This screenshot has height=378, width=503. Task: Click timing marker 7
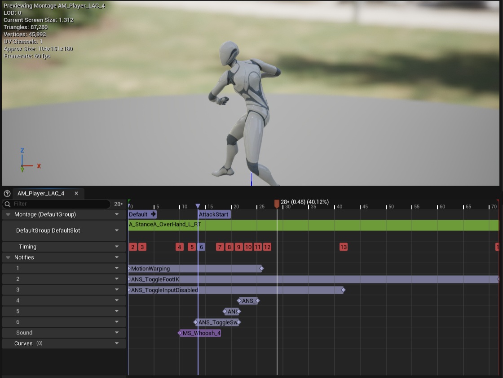[x=220, y=247]
